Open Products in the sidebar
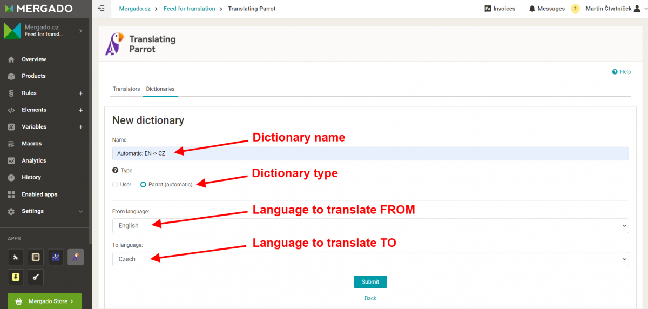The height and width of the screenshot is (309, 648). pos(33,76)
